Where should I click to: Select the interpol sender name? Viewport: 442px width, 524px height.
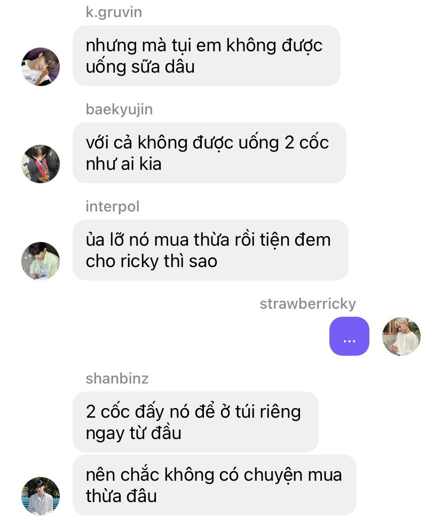pyautogui.click(x=113, y=207)
